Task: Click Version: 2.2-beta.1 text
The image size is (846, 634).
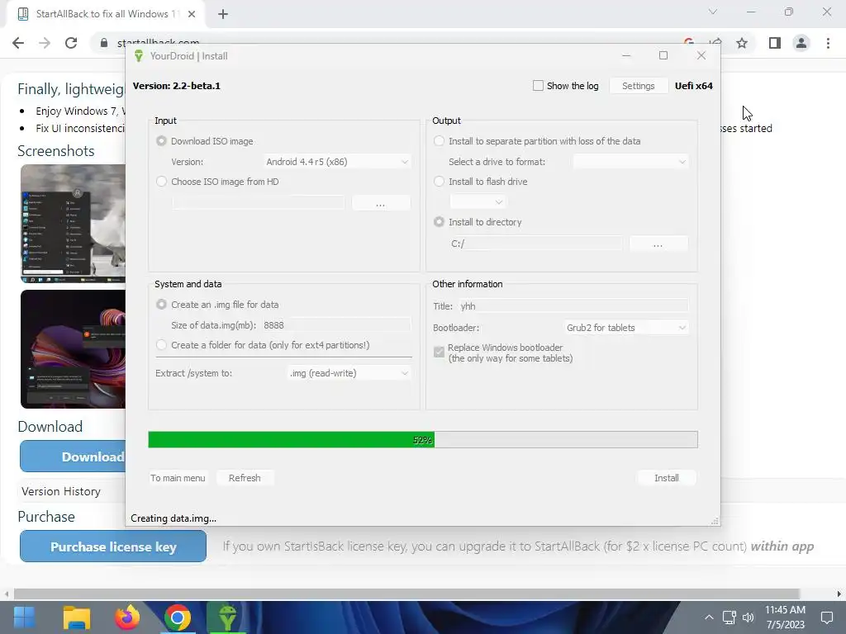Action: click(x=177, y=86)
